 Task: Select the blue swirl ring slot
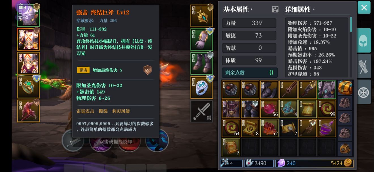point(202,88)
